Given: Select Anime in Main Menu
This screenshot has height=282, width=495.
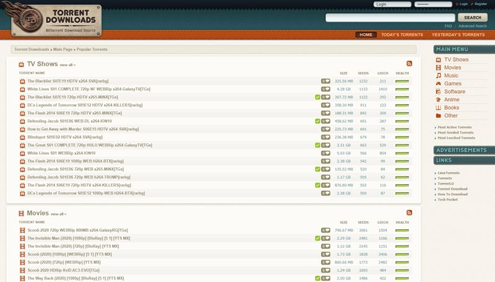Looking at the screenshot, I should [x=452, y=99].
